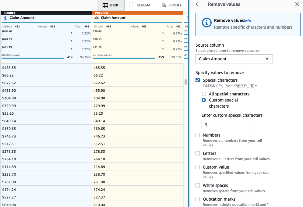This screenshot has width=303, height=207.
Task: Click the schema columns icon
Action: click(x=132, y=5)
